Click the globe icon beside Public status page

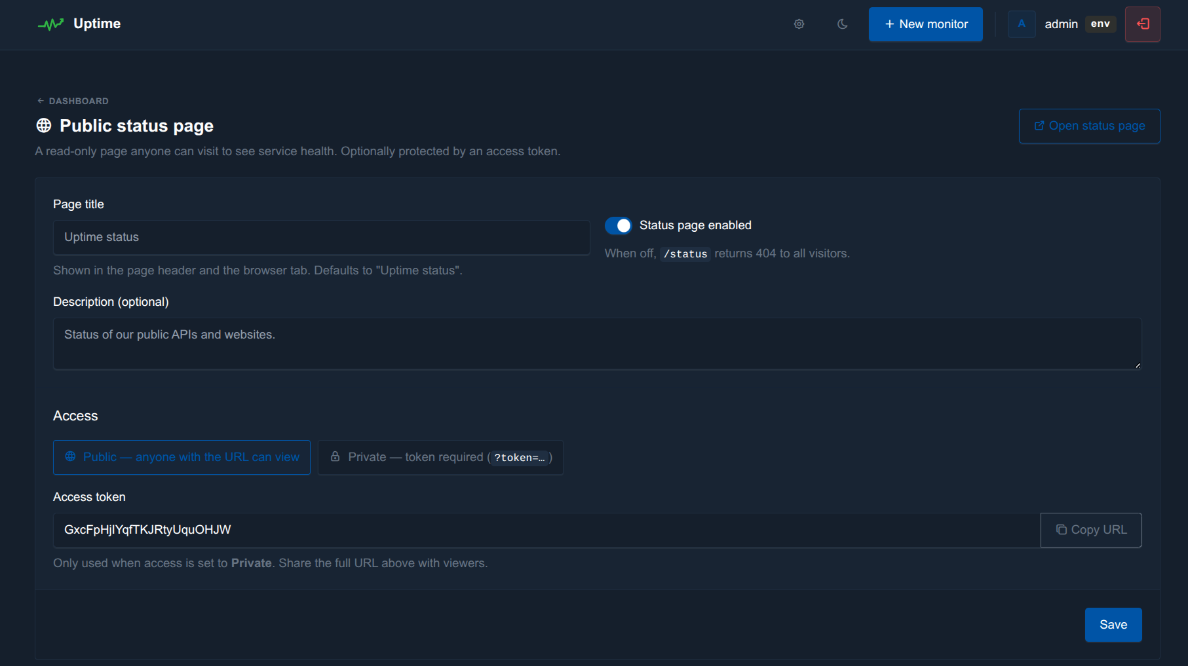(x=44, y=125)
